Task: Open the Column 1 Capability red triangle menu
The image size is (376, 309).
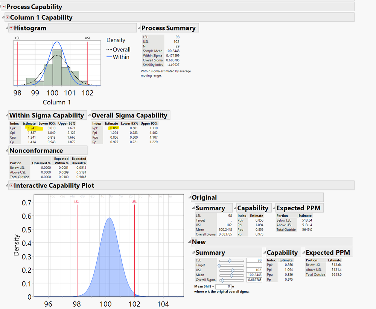Action: click(x=8, y=17)
